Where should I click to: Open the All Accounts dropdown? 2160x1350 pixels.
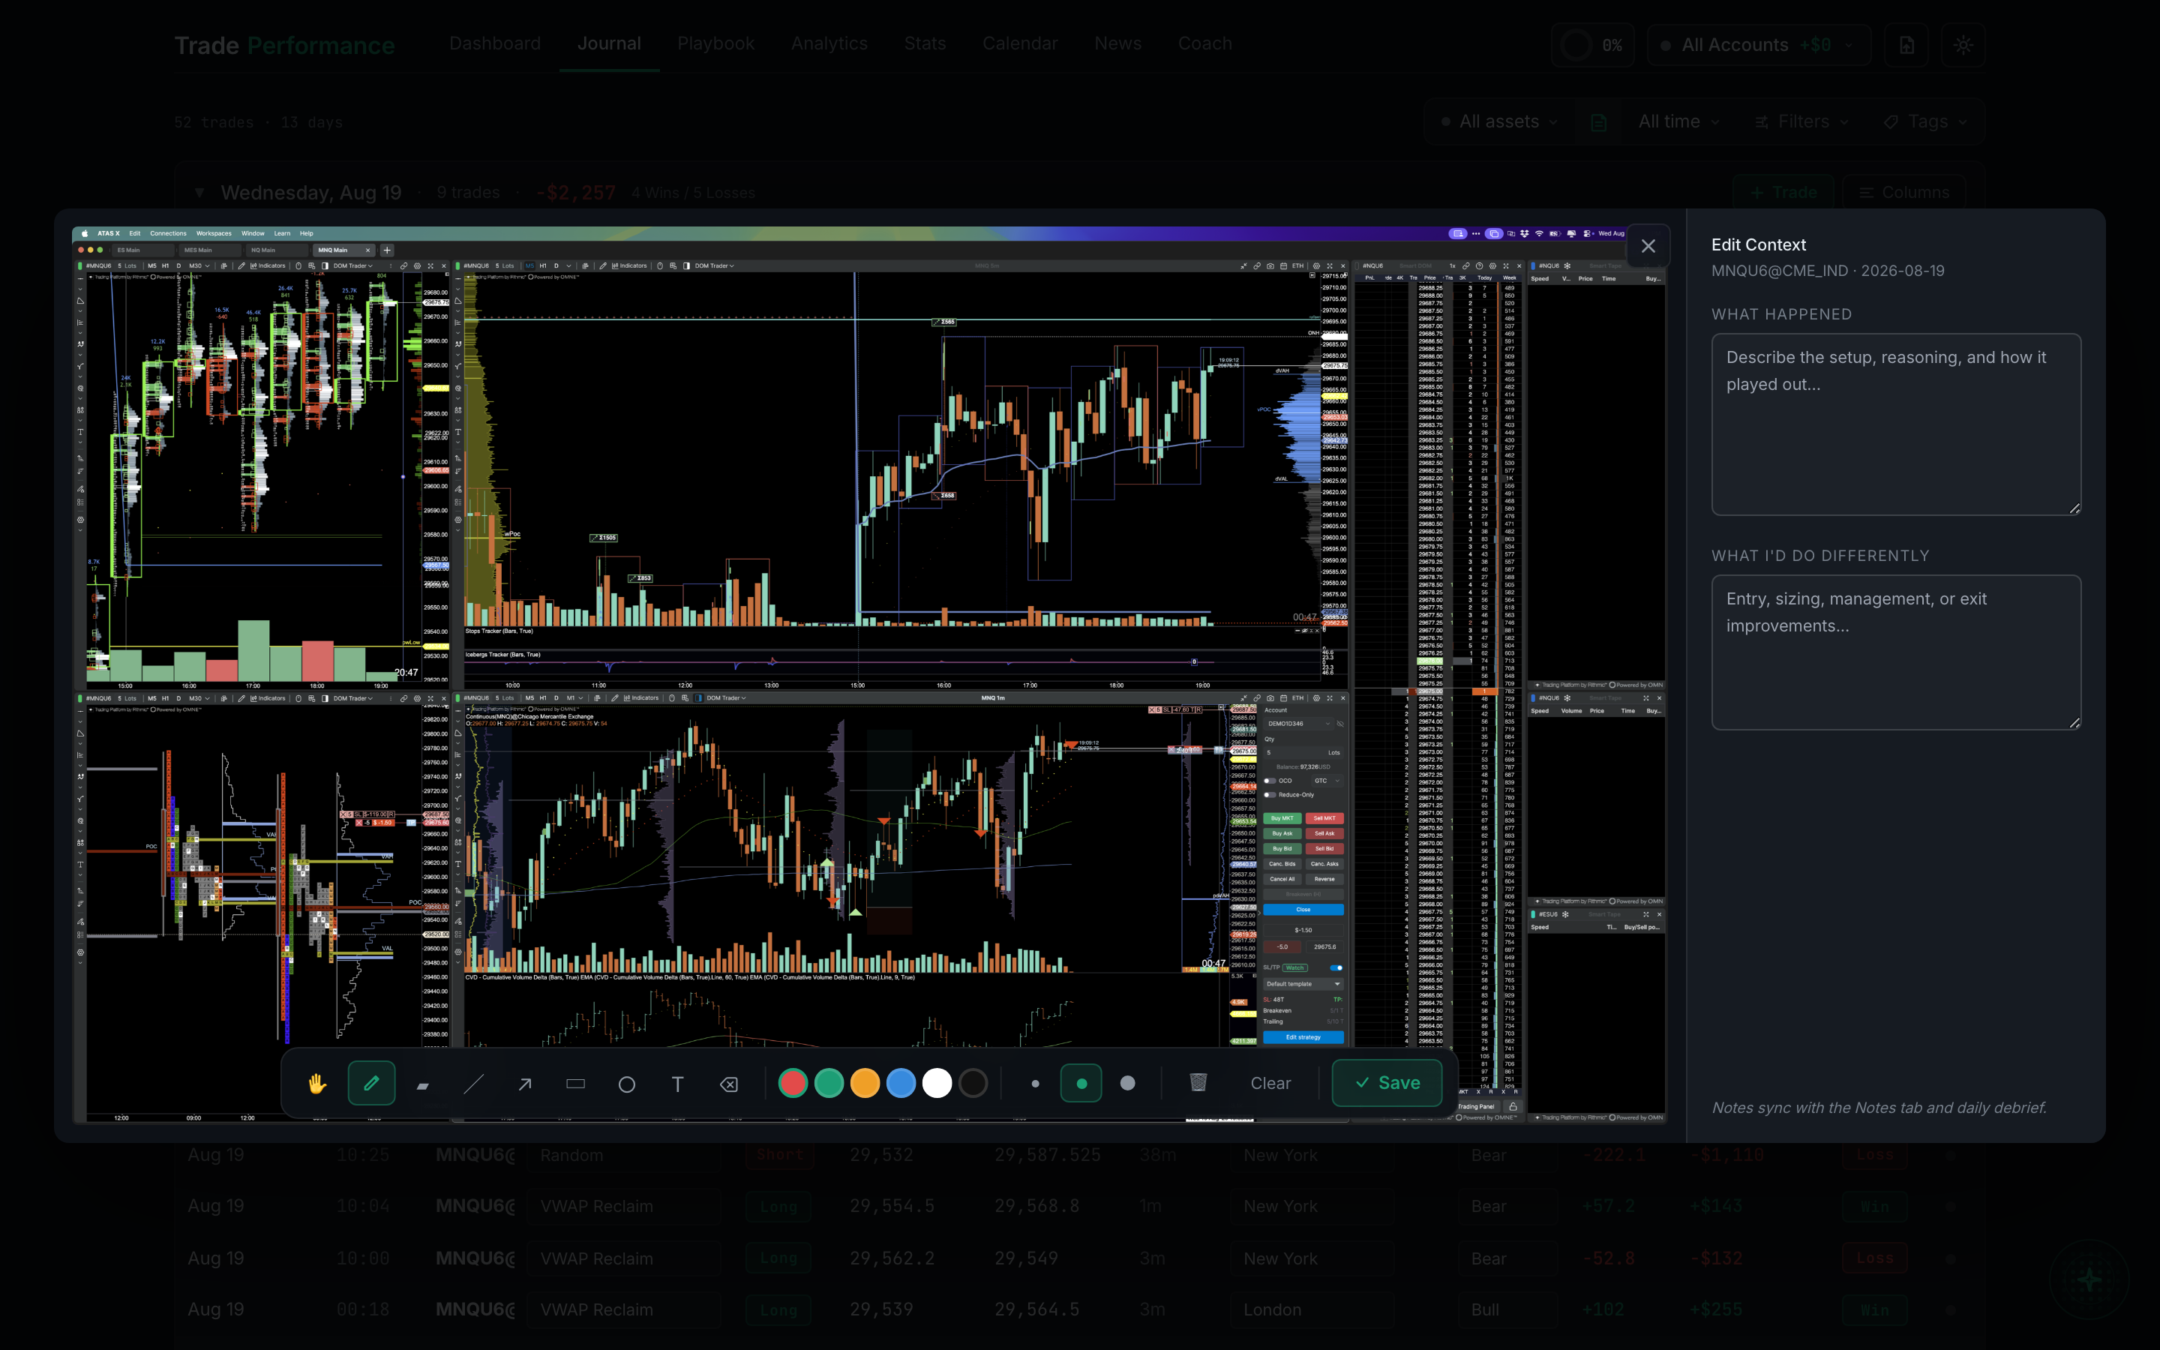coord(1758,45)
